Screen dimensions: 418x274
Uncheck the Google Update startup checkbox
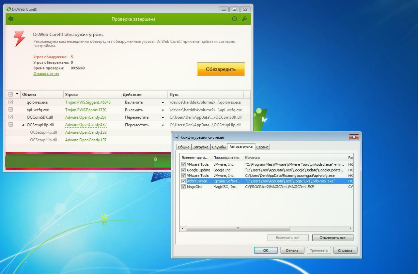[x=183, y=170]
